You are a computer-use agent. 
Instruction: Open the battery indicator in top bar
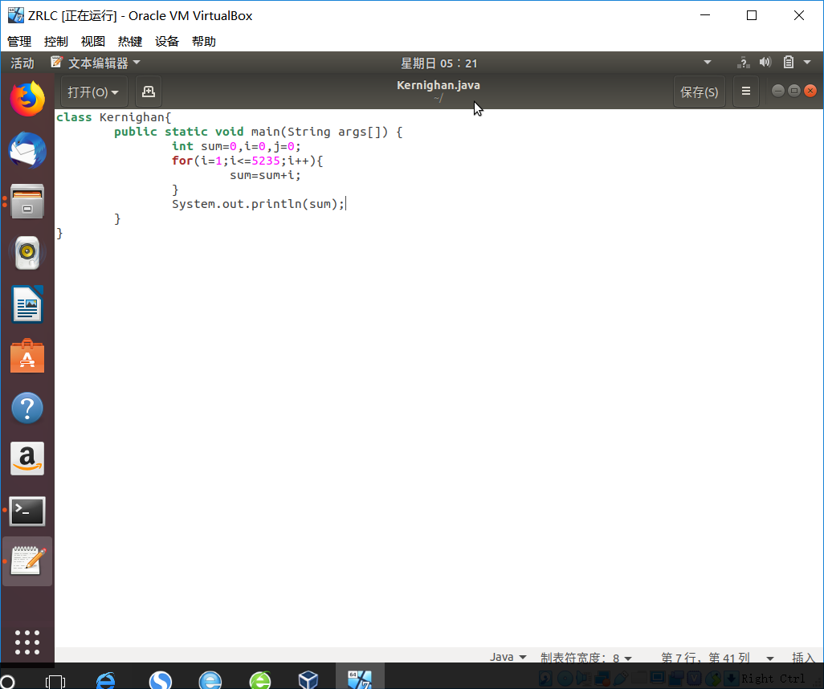[789, 63]
